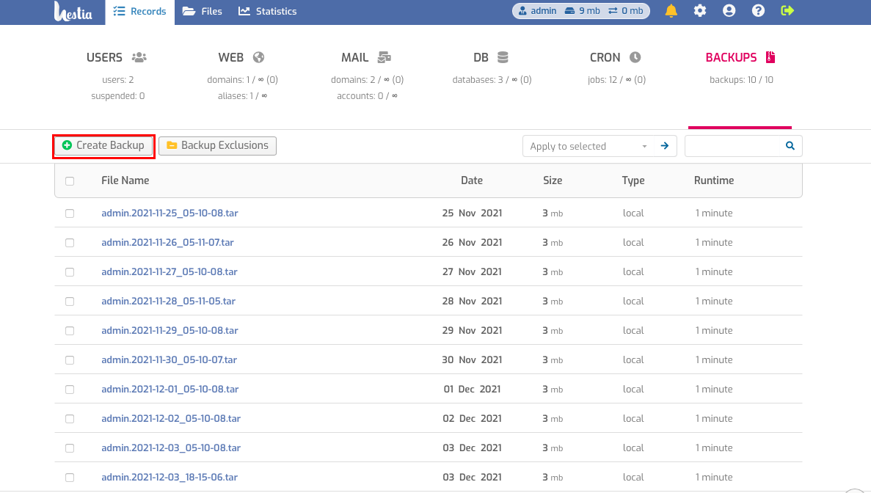Open backup admin.2021-12-02_05-10-08.tar

[x=170, y=419]
